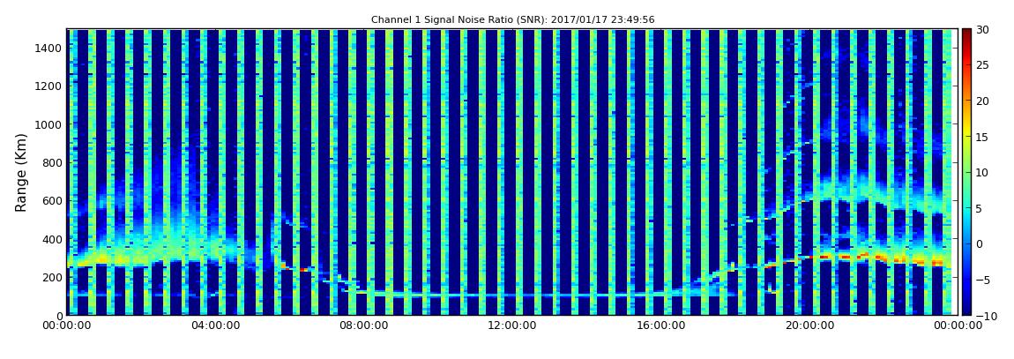
Task: Click the 800 tick label on the range axis
Action: click(52, 162)
